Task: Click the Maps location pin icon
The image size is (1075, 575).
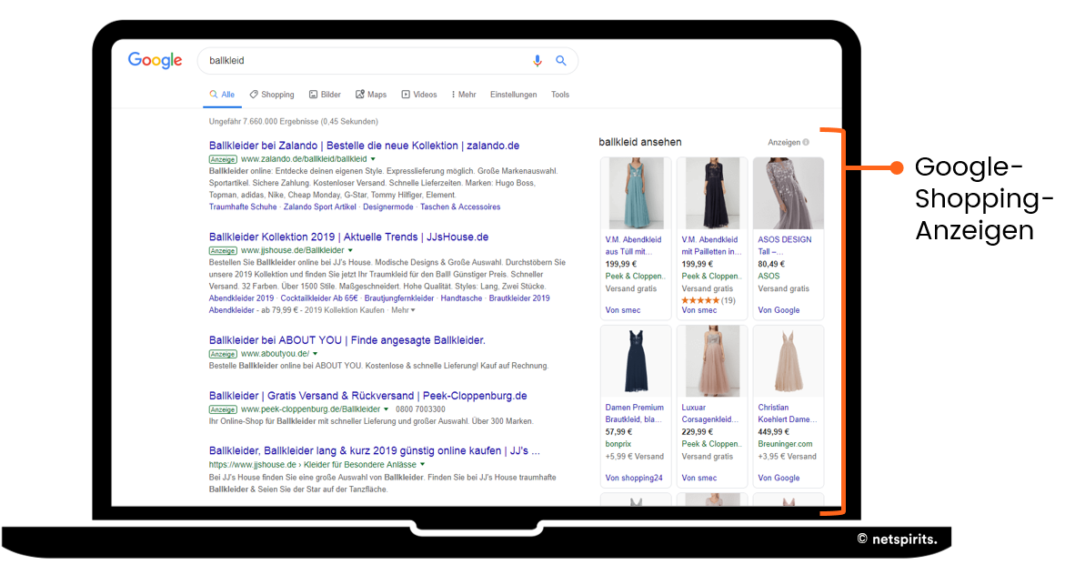Action: pyautogui.click(x=359, y=95)
